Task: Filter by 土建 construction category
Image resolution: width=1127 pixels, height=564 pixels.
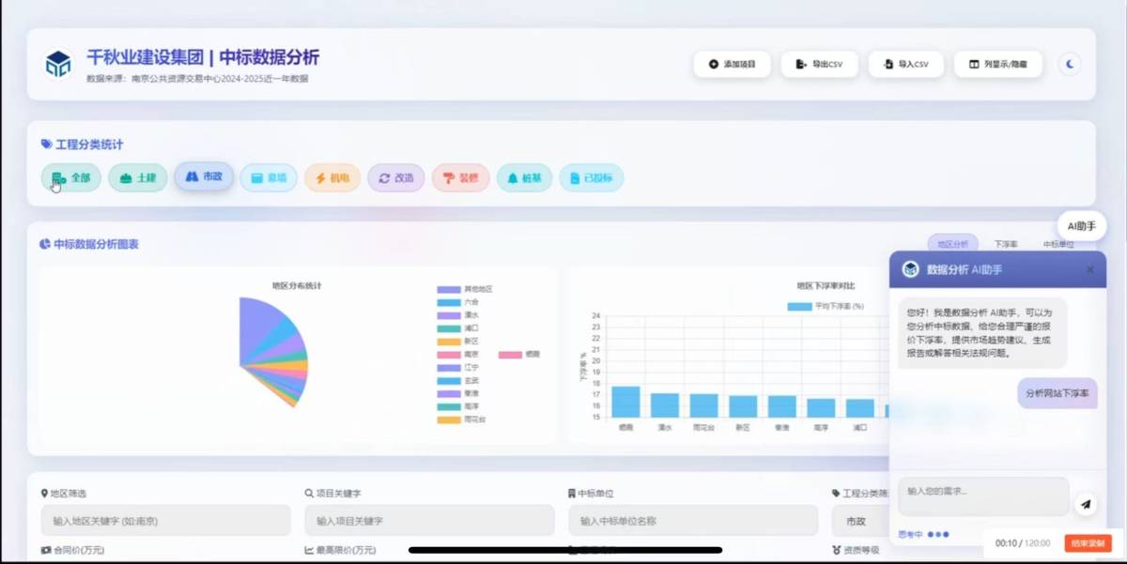Action: click(138, 177)
